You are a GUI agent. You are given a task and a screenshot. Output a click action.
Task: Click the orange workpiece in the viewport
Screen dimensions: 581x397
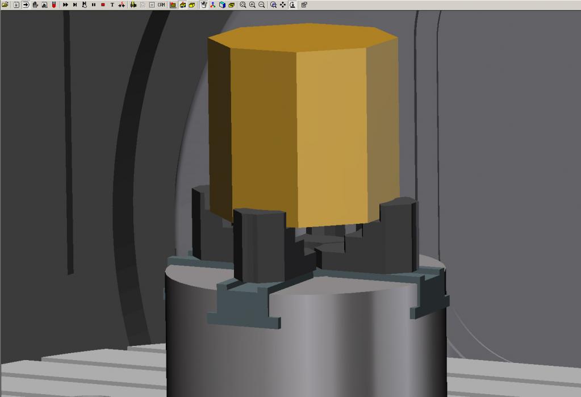[x=304, y=126]
